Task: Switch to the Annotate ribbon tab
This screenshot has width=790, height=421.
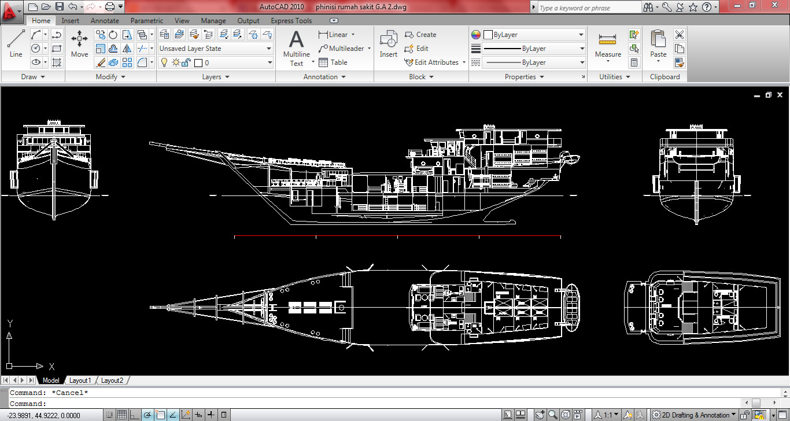Action: (105, 20)
